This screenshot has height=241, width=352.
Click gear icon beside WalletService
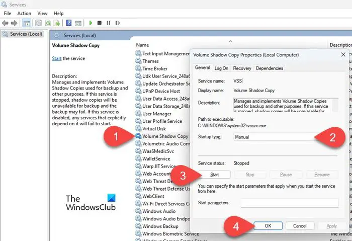(138, 158)
